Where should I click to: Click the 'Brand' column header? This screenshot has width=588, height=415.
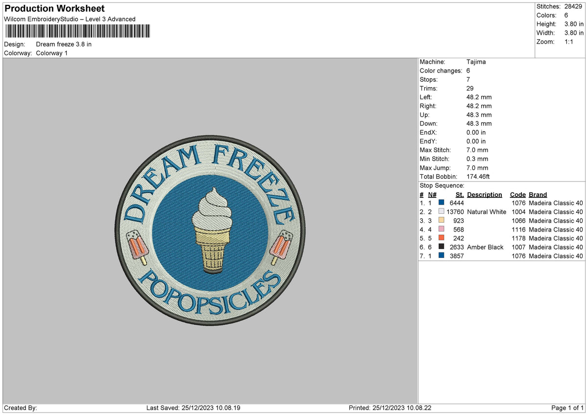(x=538, y=195)
